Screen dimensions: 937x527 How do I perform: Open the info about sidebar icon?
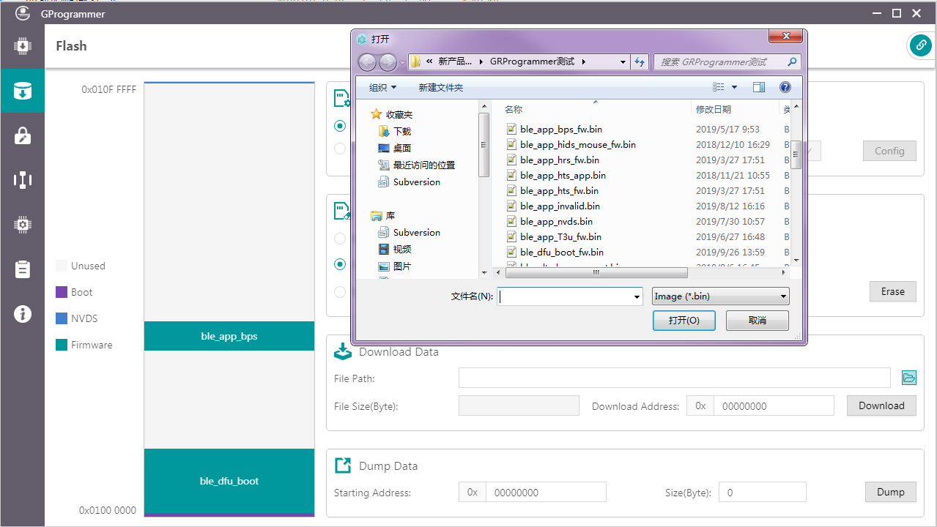[22, 314]
